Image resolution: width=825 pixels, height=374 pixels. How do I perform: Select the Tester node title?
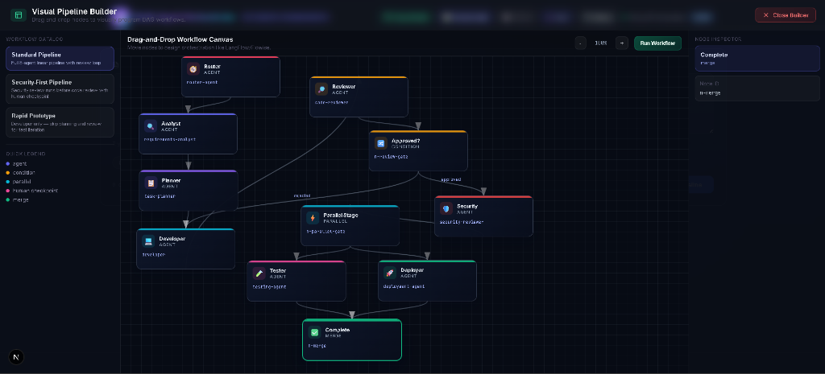[278, 270]
